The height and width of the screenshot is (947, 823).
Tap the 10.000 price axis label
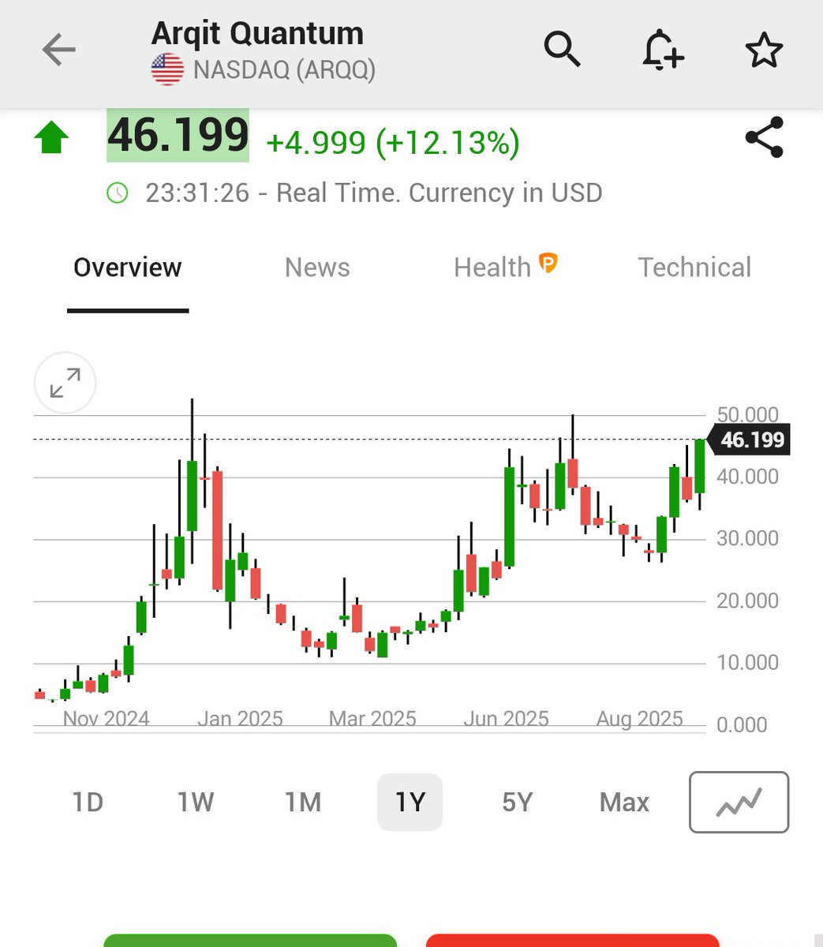(747, 662)
